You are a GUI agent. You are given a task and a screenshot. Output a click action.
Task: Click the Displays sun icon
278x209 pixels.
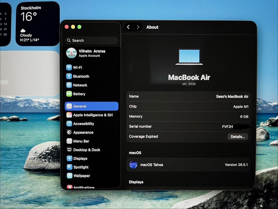click(x=69, y=158)
